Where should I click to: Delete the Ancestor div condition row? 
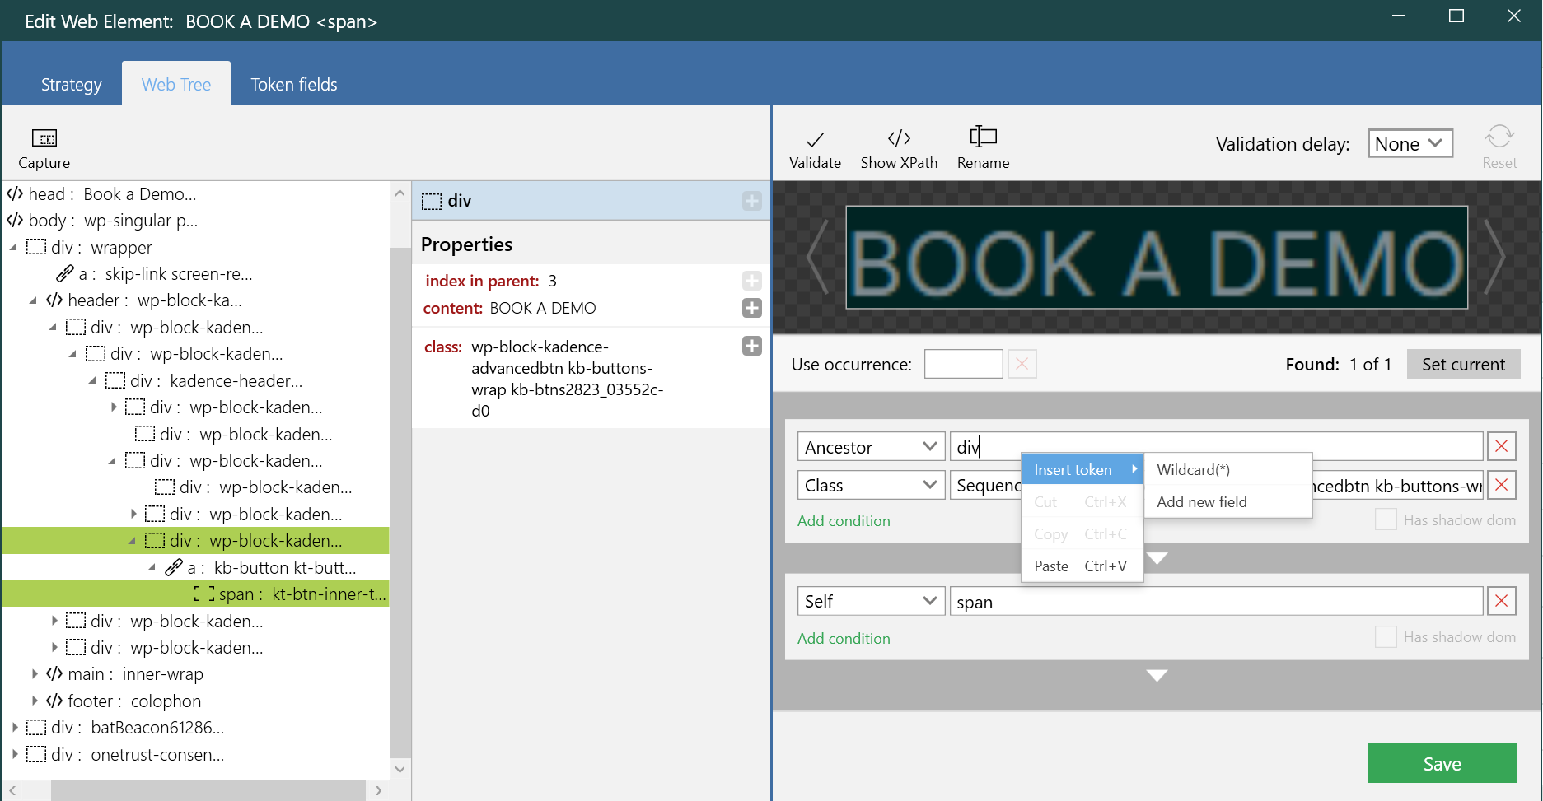pos(1502,446)
